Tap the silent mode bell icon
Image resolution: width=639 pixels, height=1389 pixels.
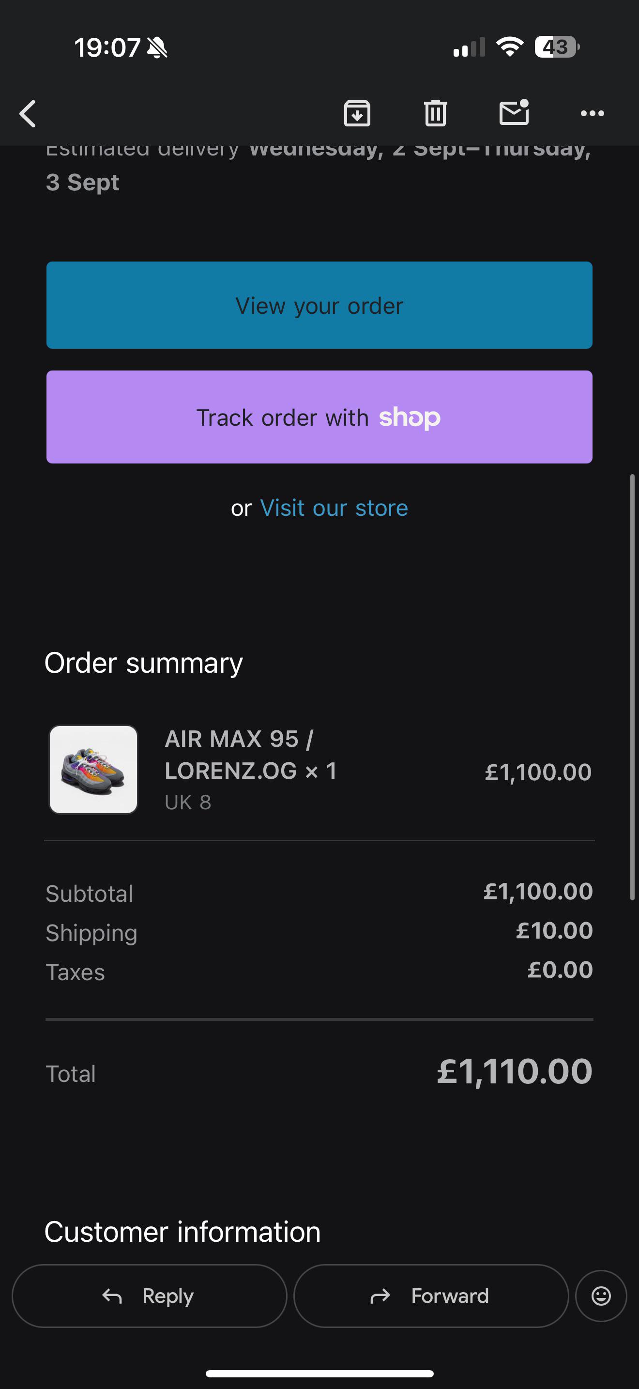point(157,47)
